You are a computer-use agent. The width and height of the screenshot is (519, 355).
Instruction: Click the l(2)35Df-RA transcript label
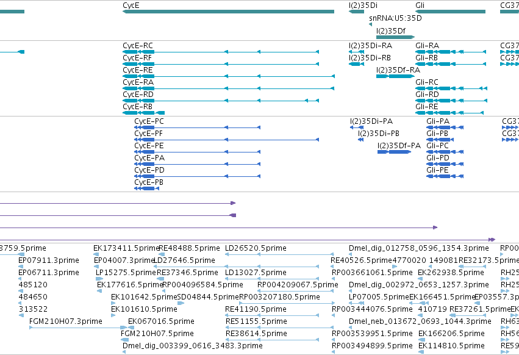[398, 70]
